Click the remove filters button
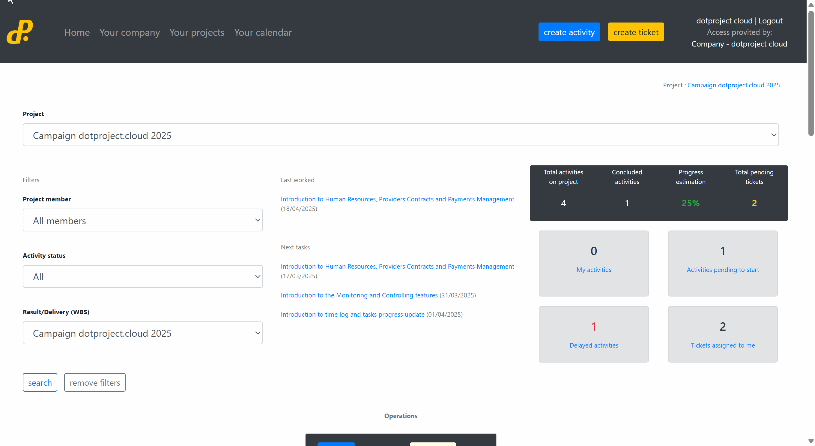This screenshot has height=446, width=815. 94,382
